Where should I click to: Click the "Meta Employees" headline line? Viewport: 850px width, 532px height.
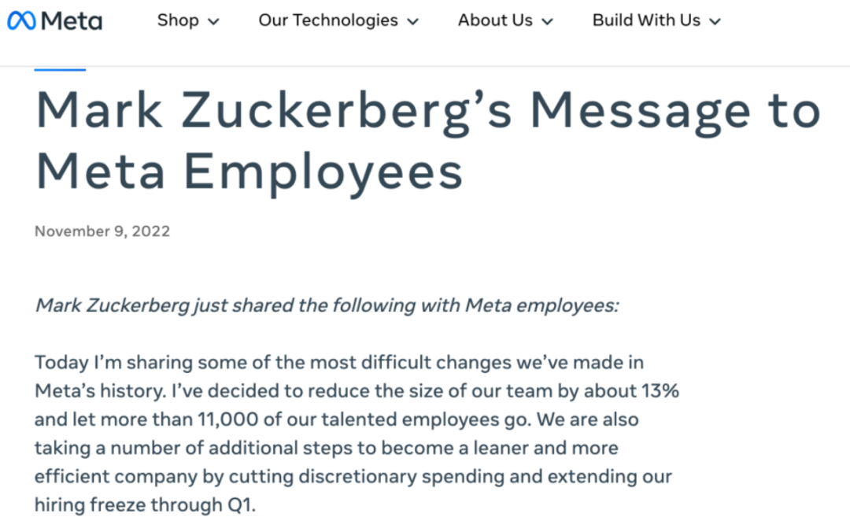(249, 170)
